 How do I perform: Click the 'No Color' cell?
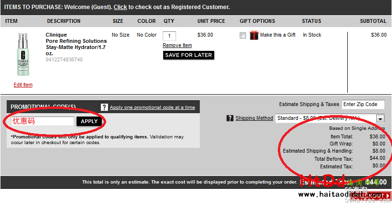(x=147, y=35)
